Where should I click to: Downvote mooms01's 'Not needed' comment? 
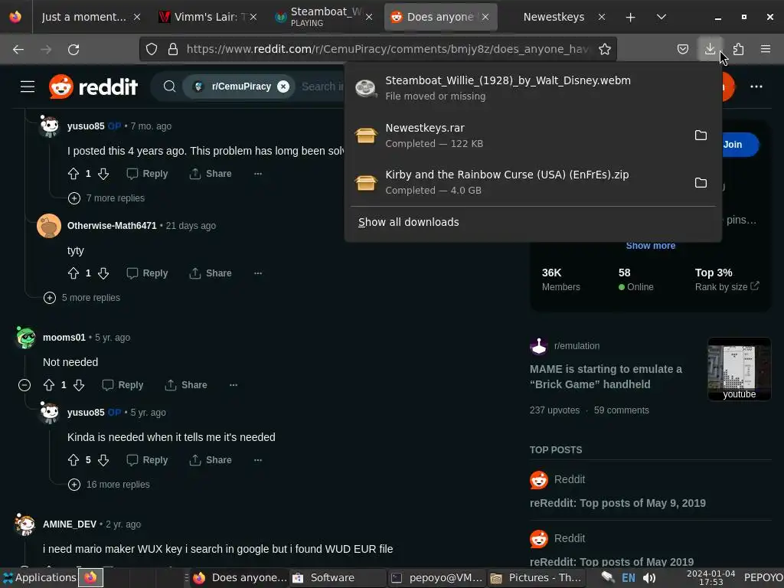[x=79, y=385]
